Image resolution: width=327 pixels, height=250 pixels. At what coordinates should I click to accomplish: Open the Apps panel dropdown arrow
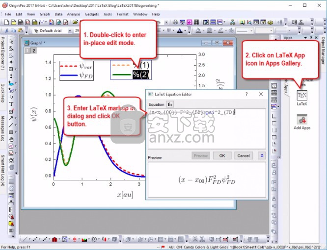coord(305,38)
